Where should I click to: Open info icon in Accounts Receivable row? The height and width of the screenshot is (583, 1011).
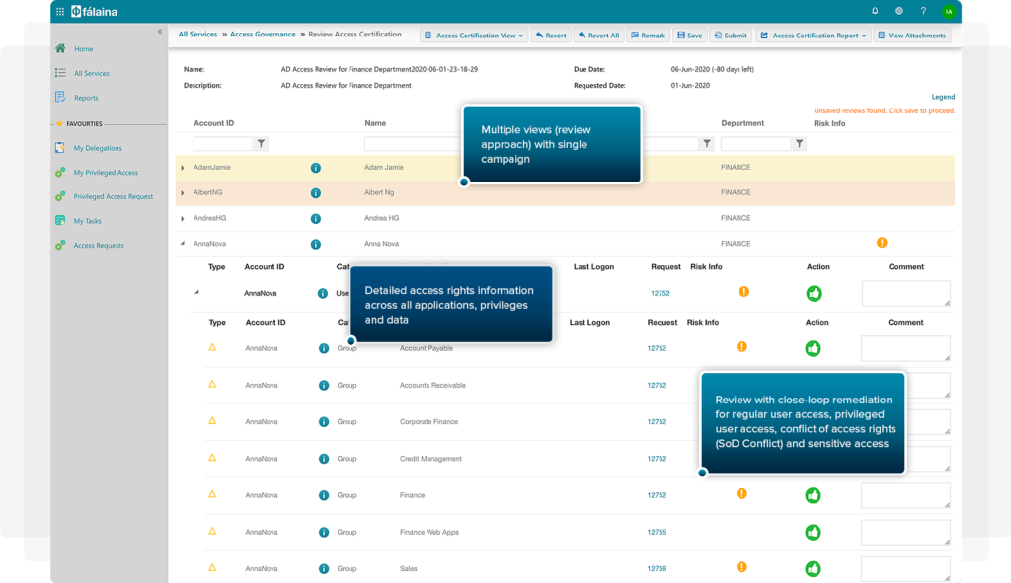click(x=324, y=386)
